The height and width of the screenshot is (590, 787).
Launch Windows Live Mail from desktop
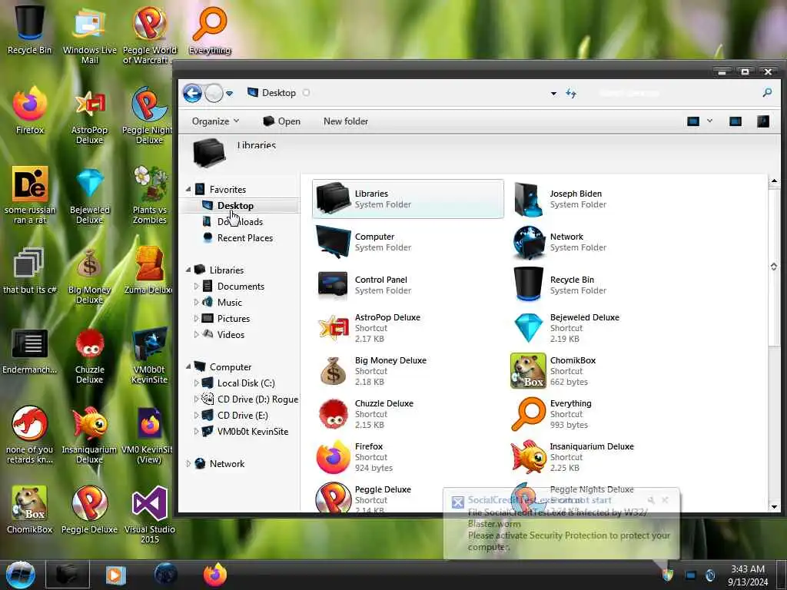click(89, 34)
